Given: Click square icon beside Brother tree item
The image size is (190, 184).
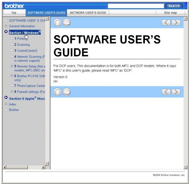Looking at the screenshot, I should 6,110.
